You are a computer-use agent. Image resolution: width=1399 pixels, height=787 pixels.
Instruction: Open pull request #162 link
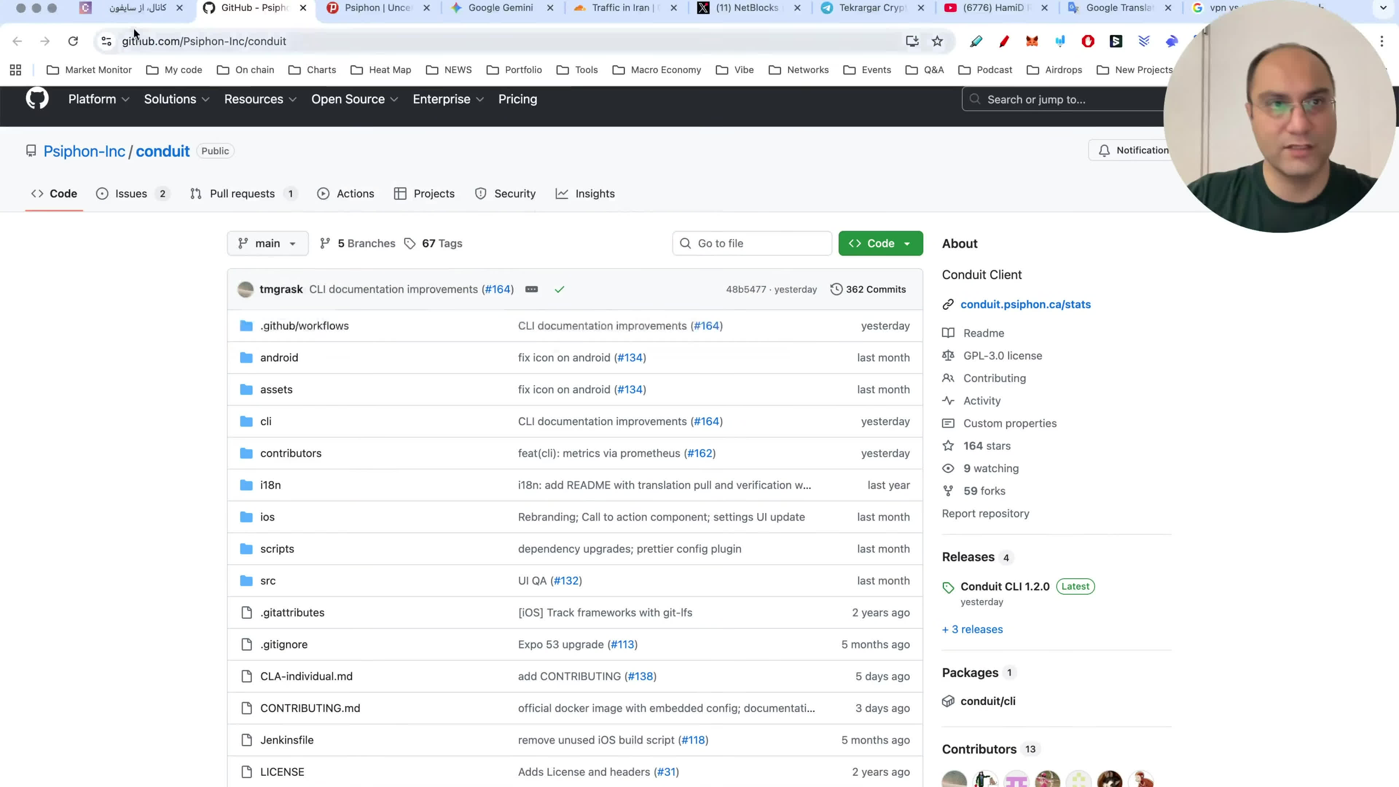(x=700, y=454)
